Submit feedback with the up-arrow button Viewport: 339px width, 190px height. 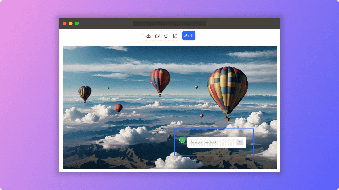pyautogui.click(x=240, y=142)
